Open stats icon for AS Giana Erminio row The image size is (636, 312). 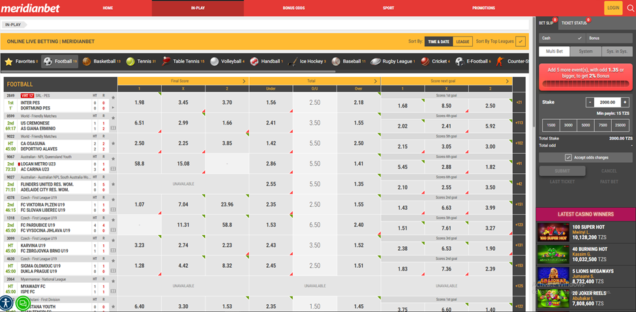coord(113,128)
